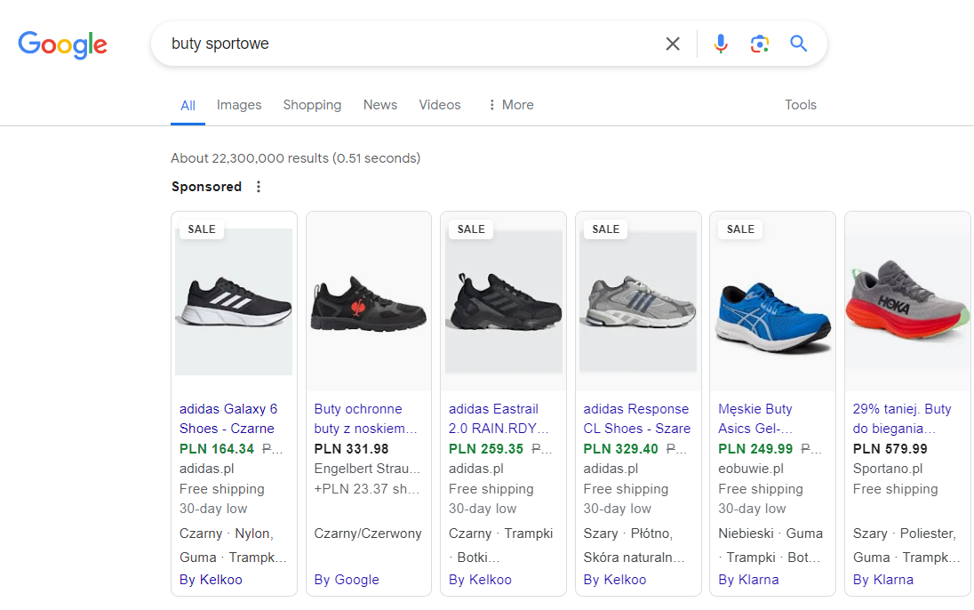The height and width of the screenshot is (610, 974).
Task: Open '29% taniej. Buty do biegania' link
Action: 902,419
